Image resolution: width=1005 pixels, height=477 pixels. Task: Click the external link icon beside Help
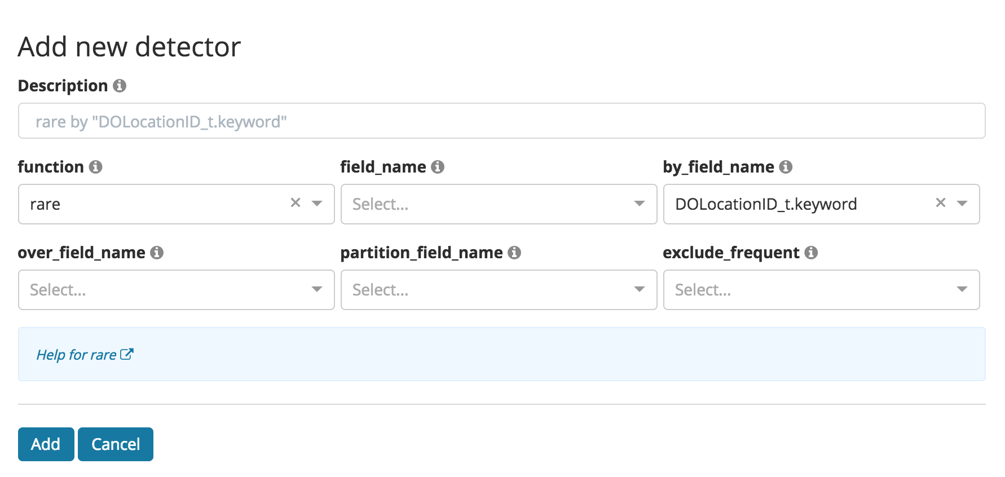(127, 354)
